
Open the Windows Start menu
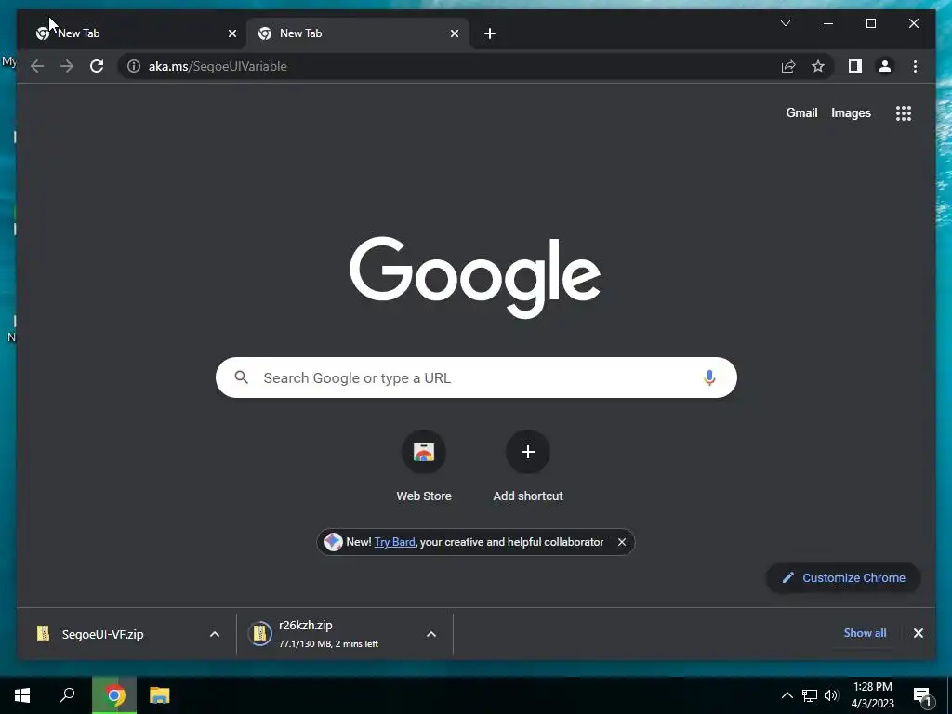click(22, 695)
